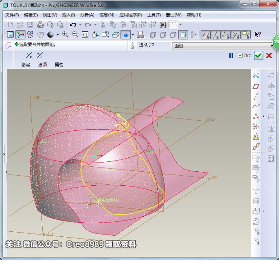Pause the merge feature tool
279x260 pixels.
[x=231, y=55]
